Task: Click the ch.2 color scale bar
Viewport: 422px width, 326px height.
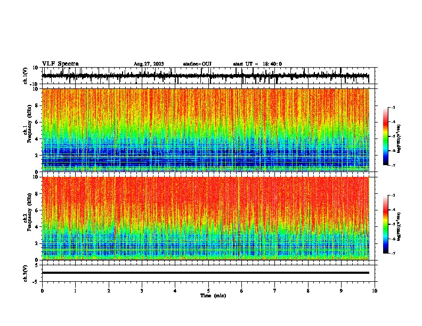Action: pos(385,224)
